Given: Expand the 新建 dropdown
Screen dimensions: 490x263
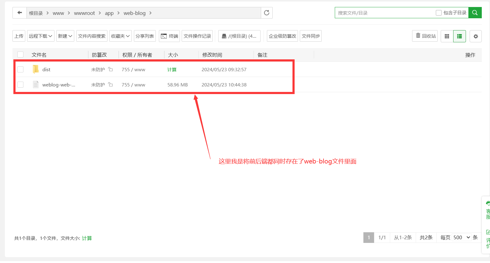Looking at the screenshot, I should tap(65, 36).
